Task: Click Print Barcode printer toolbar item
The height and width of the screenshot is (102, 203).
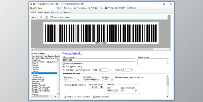Action: 96,8
